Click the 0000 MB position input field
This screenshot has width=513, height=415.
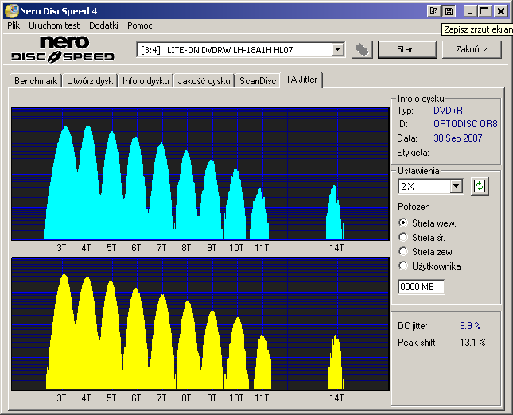pos(421,287)
